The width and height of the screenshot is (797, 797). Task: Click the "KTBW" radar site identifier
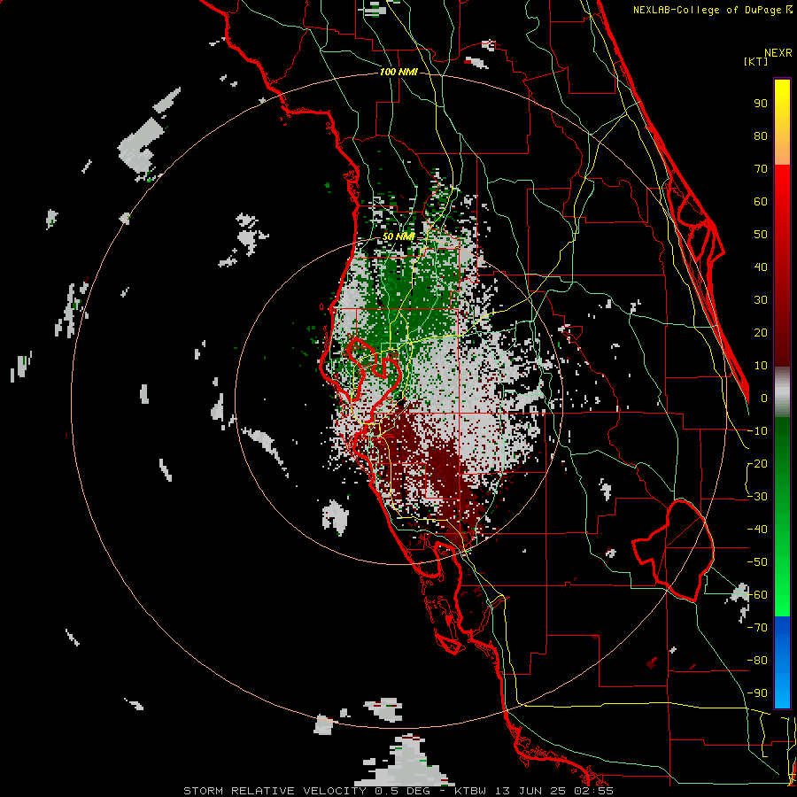(x=472, y=791)
